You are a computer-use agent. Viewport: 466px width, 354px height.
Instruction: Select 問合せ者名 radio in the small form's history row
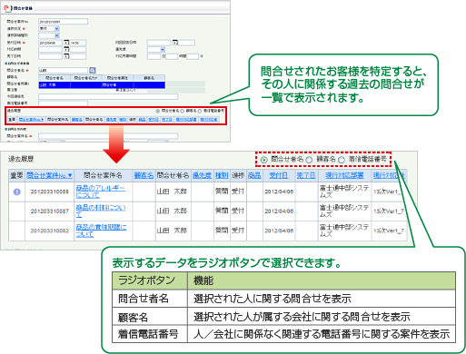tap(158, 111)
